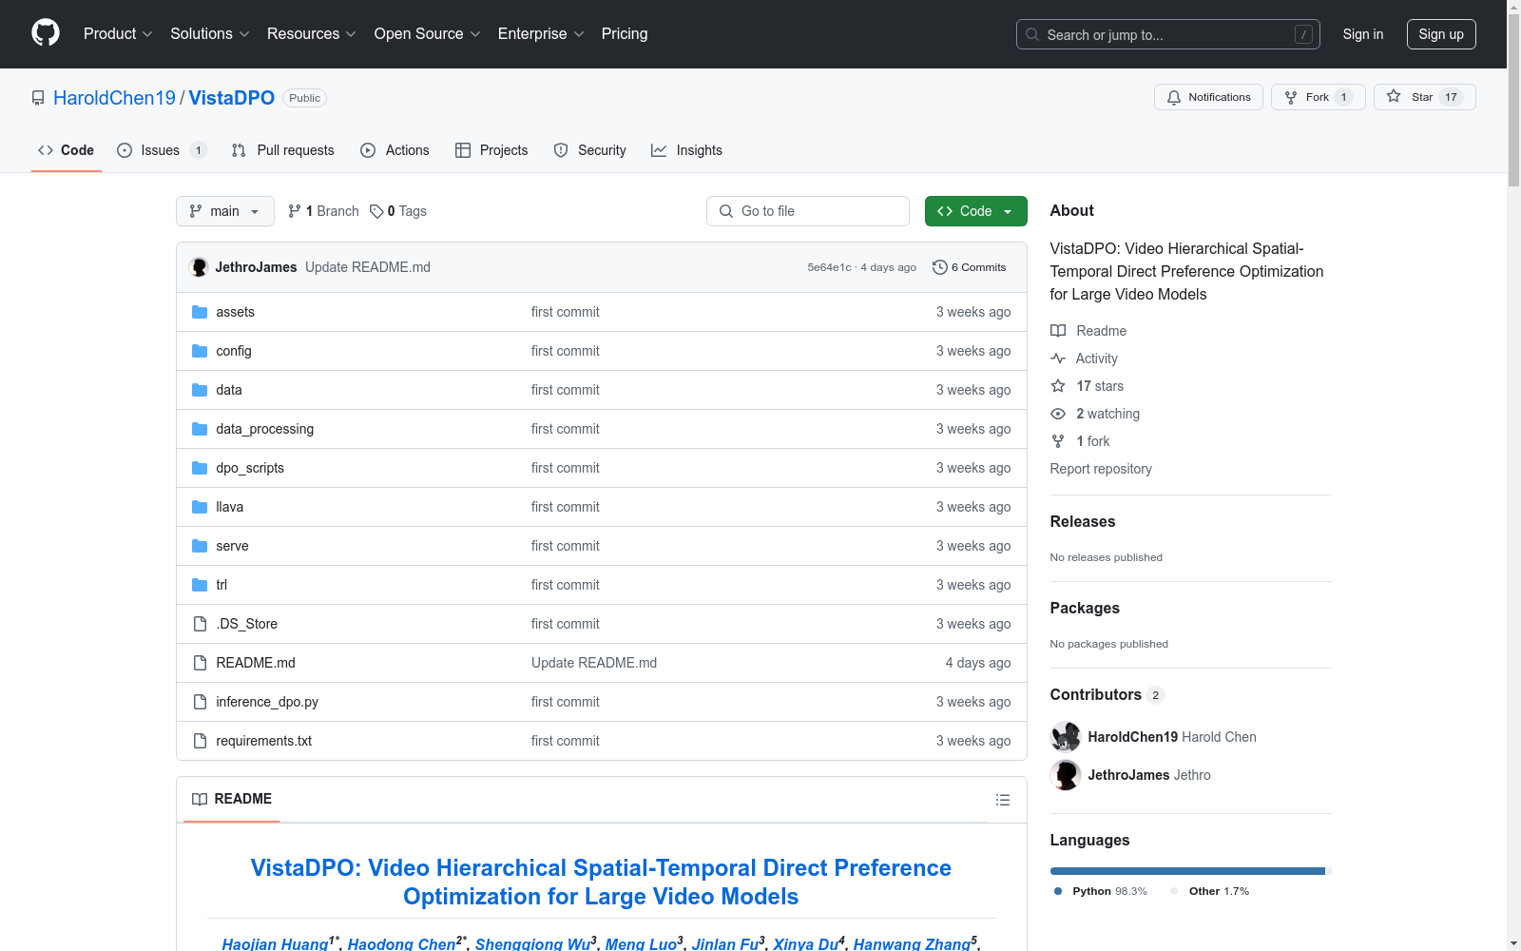Click the Other language bar segment
The image size is (1521, 951).
pyautogui.click(x=1329, y=871)
